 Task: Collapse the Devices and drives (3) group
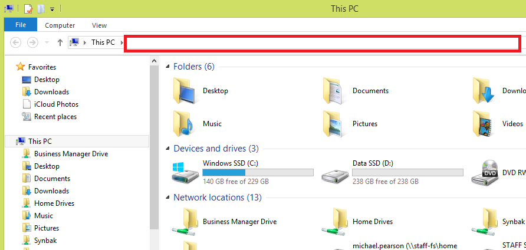pos(167,149)
